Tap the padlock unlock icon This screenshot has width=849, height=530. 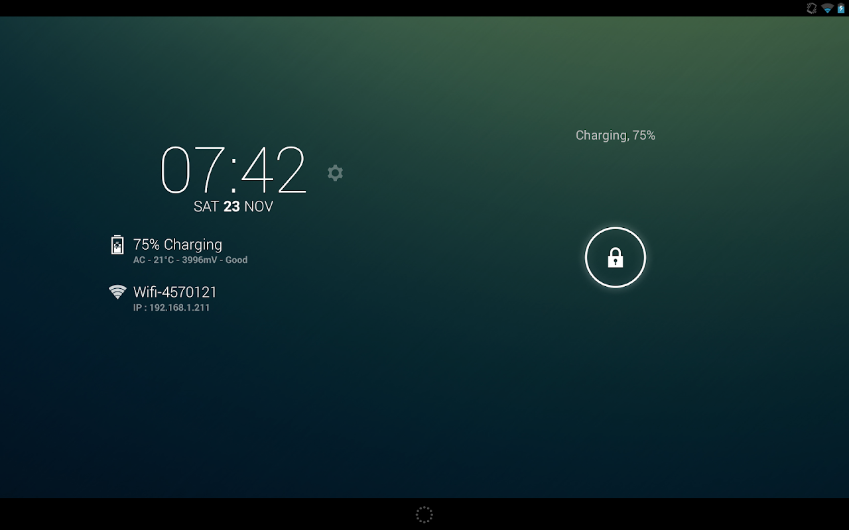616,257
